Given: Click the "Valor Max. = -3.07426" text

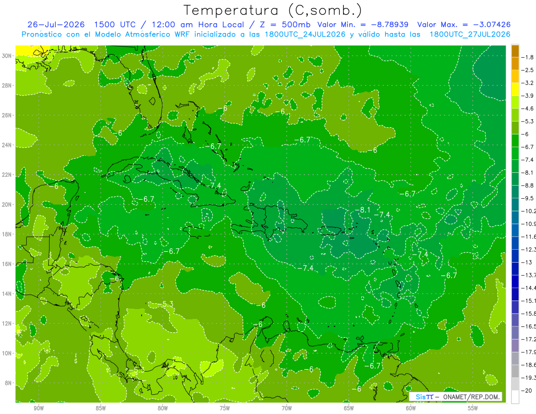Looking at the screenshot, I should click(464, 25).
